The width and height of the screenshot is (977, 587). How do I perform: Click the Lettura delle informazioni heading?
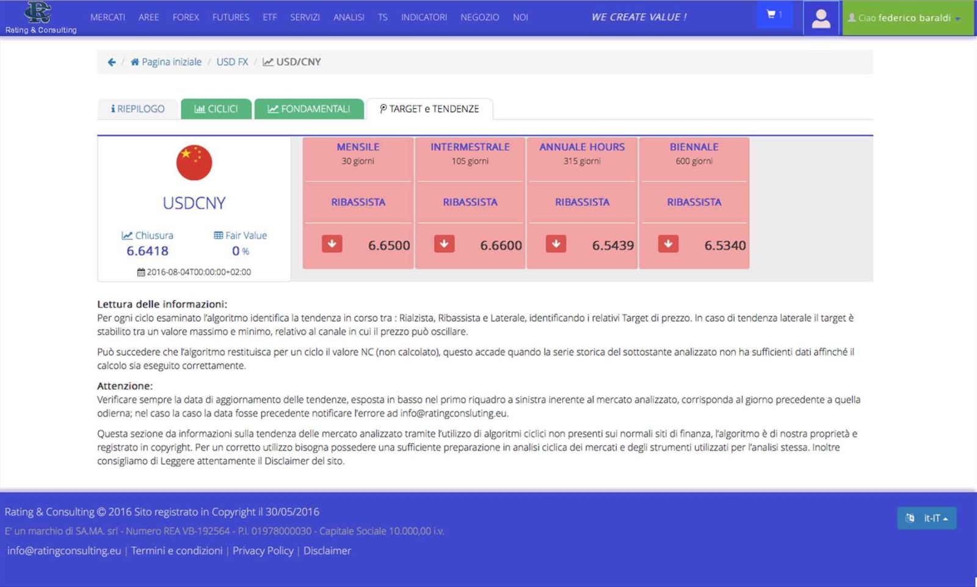(162, 304)
